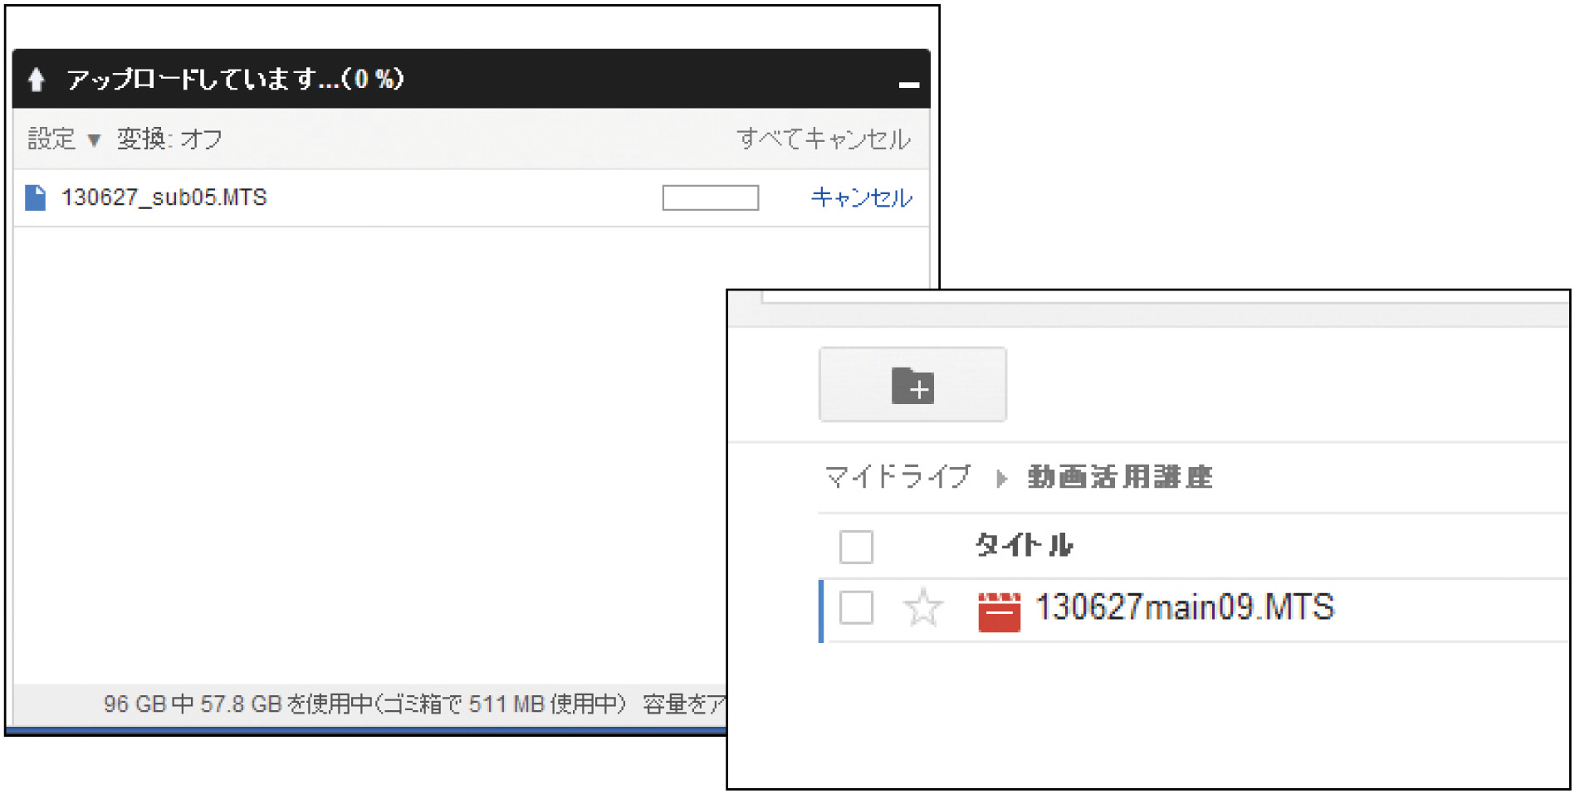Toggle the select-all checkbox beside タイトル
This screenshot has height=794, width=1575.
click(856, 547)
